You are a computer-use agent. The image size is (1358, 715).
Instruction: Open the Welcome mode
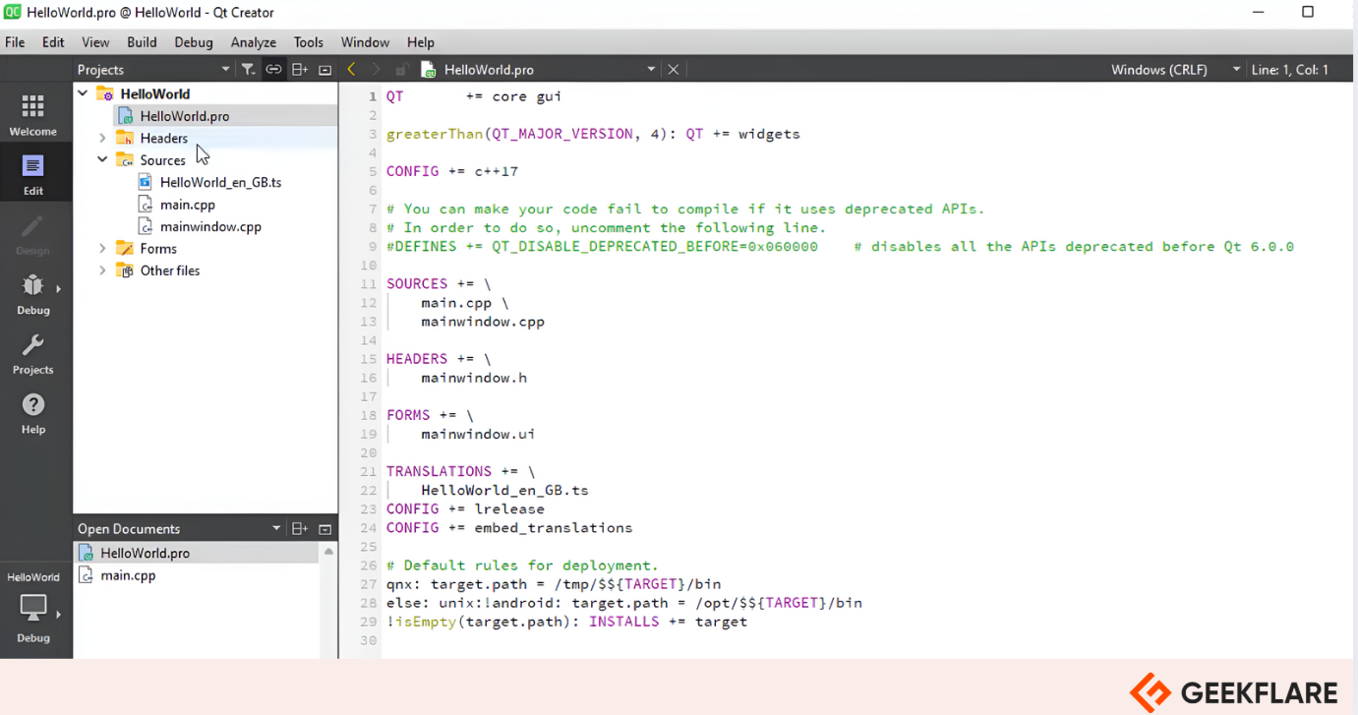click(33, 115)
